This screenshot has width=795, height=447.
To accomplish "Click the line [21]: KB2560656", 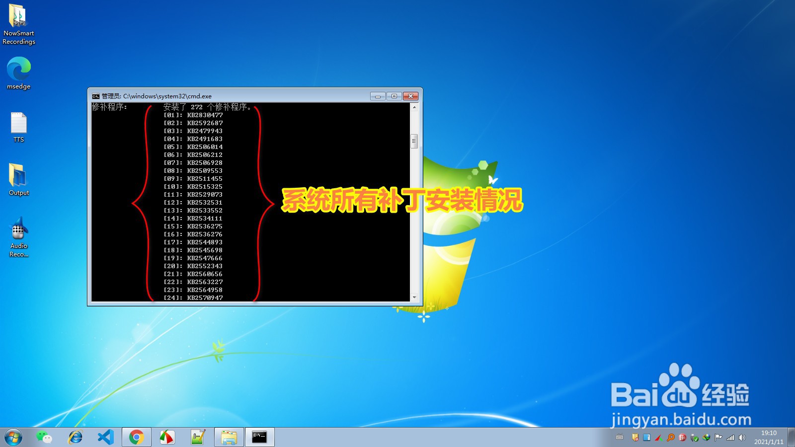I will pos(193,274).
